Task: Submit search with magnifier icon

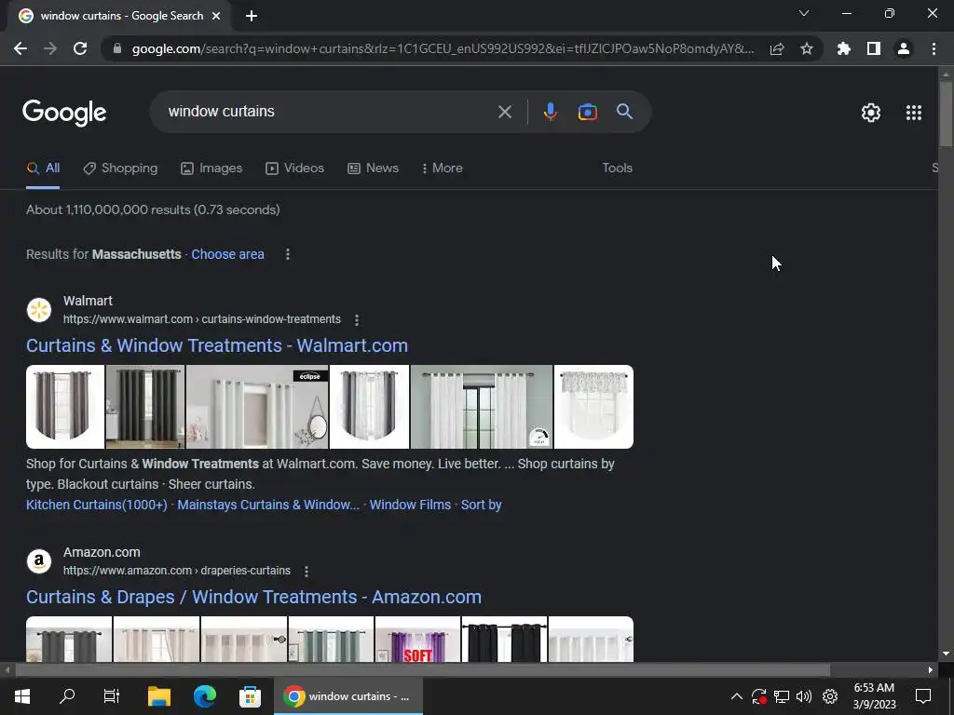Action: click(x=624, y=112)
